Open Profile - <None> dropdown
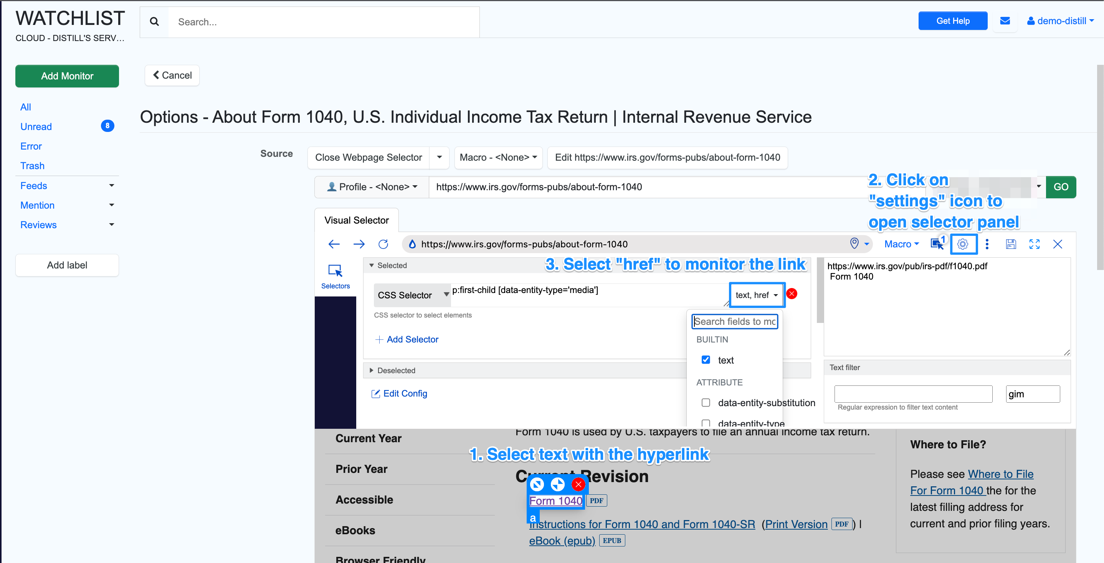Viewport: 1104px width, 563px height. tap(372, 187)
